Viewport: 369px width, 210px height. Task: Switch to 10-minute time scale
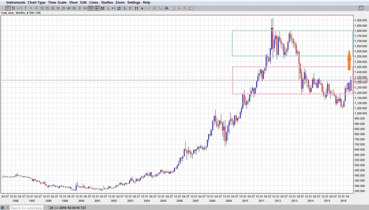42,8
